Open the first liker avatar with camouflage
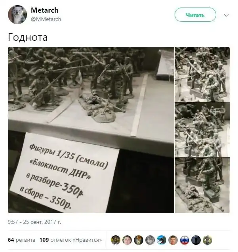The height and width of the screenshot is (252, 238). (116, 240)
